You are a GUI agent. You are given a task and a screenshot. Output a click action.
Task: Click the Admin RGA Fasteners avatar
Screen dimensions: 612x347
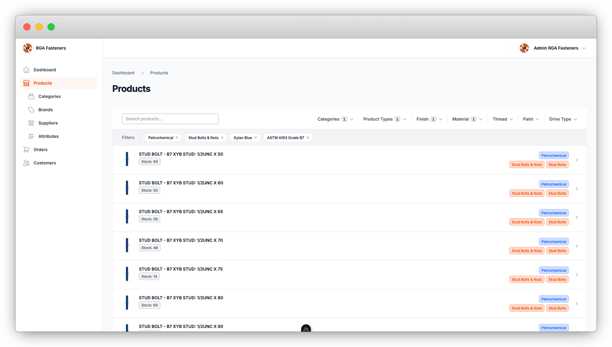pos(524,48)
